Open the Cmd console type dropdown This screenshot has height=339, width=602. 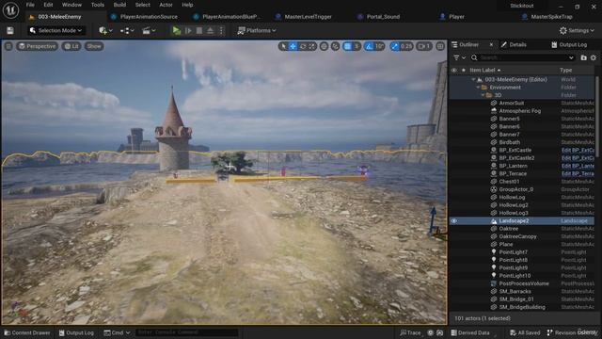point(117,332)
